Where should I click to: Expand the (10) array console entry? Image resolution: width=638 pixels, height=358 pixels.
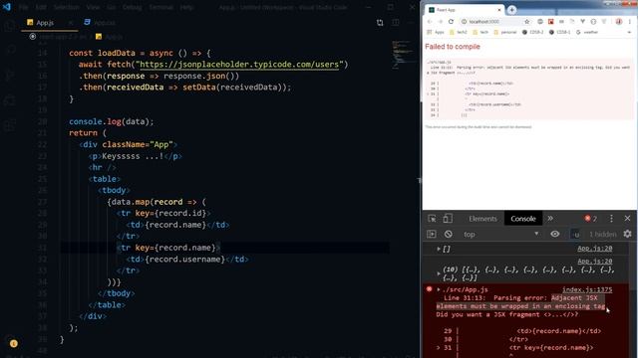coord(439,273)
